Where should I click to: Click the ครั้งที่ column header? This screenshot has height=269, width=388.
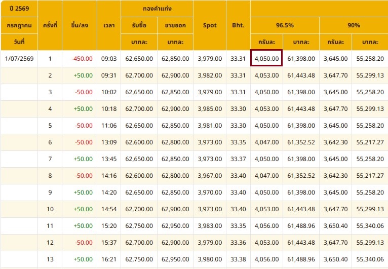(x=50, y=25)
